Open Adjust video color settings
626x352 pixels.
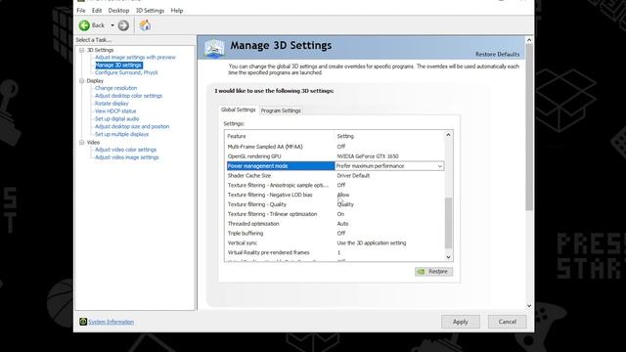125,150
